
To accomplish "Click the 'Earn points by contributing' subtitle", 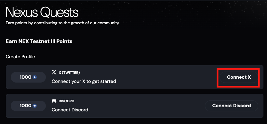I will click(63, 23).
